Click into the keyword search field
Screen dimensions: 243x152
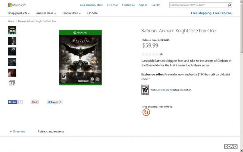pos(198,5)
